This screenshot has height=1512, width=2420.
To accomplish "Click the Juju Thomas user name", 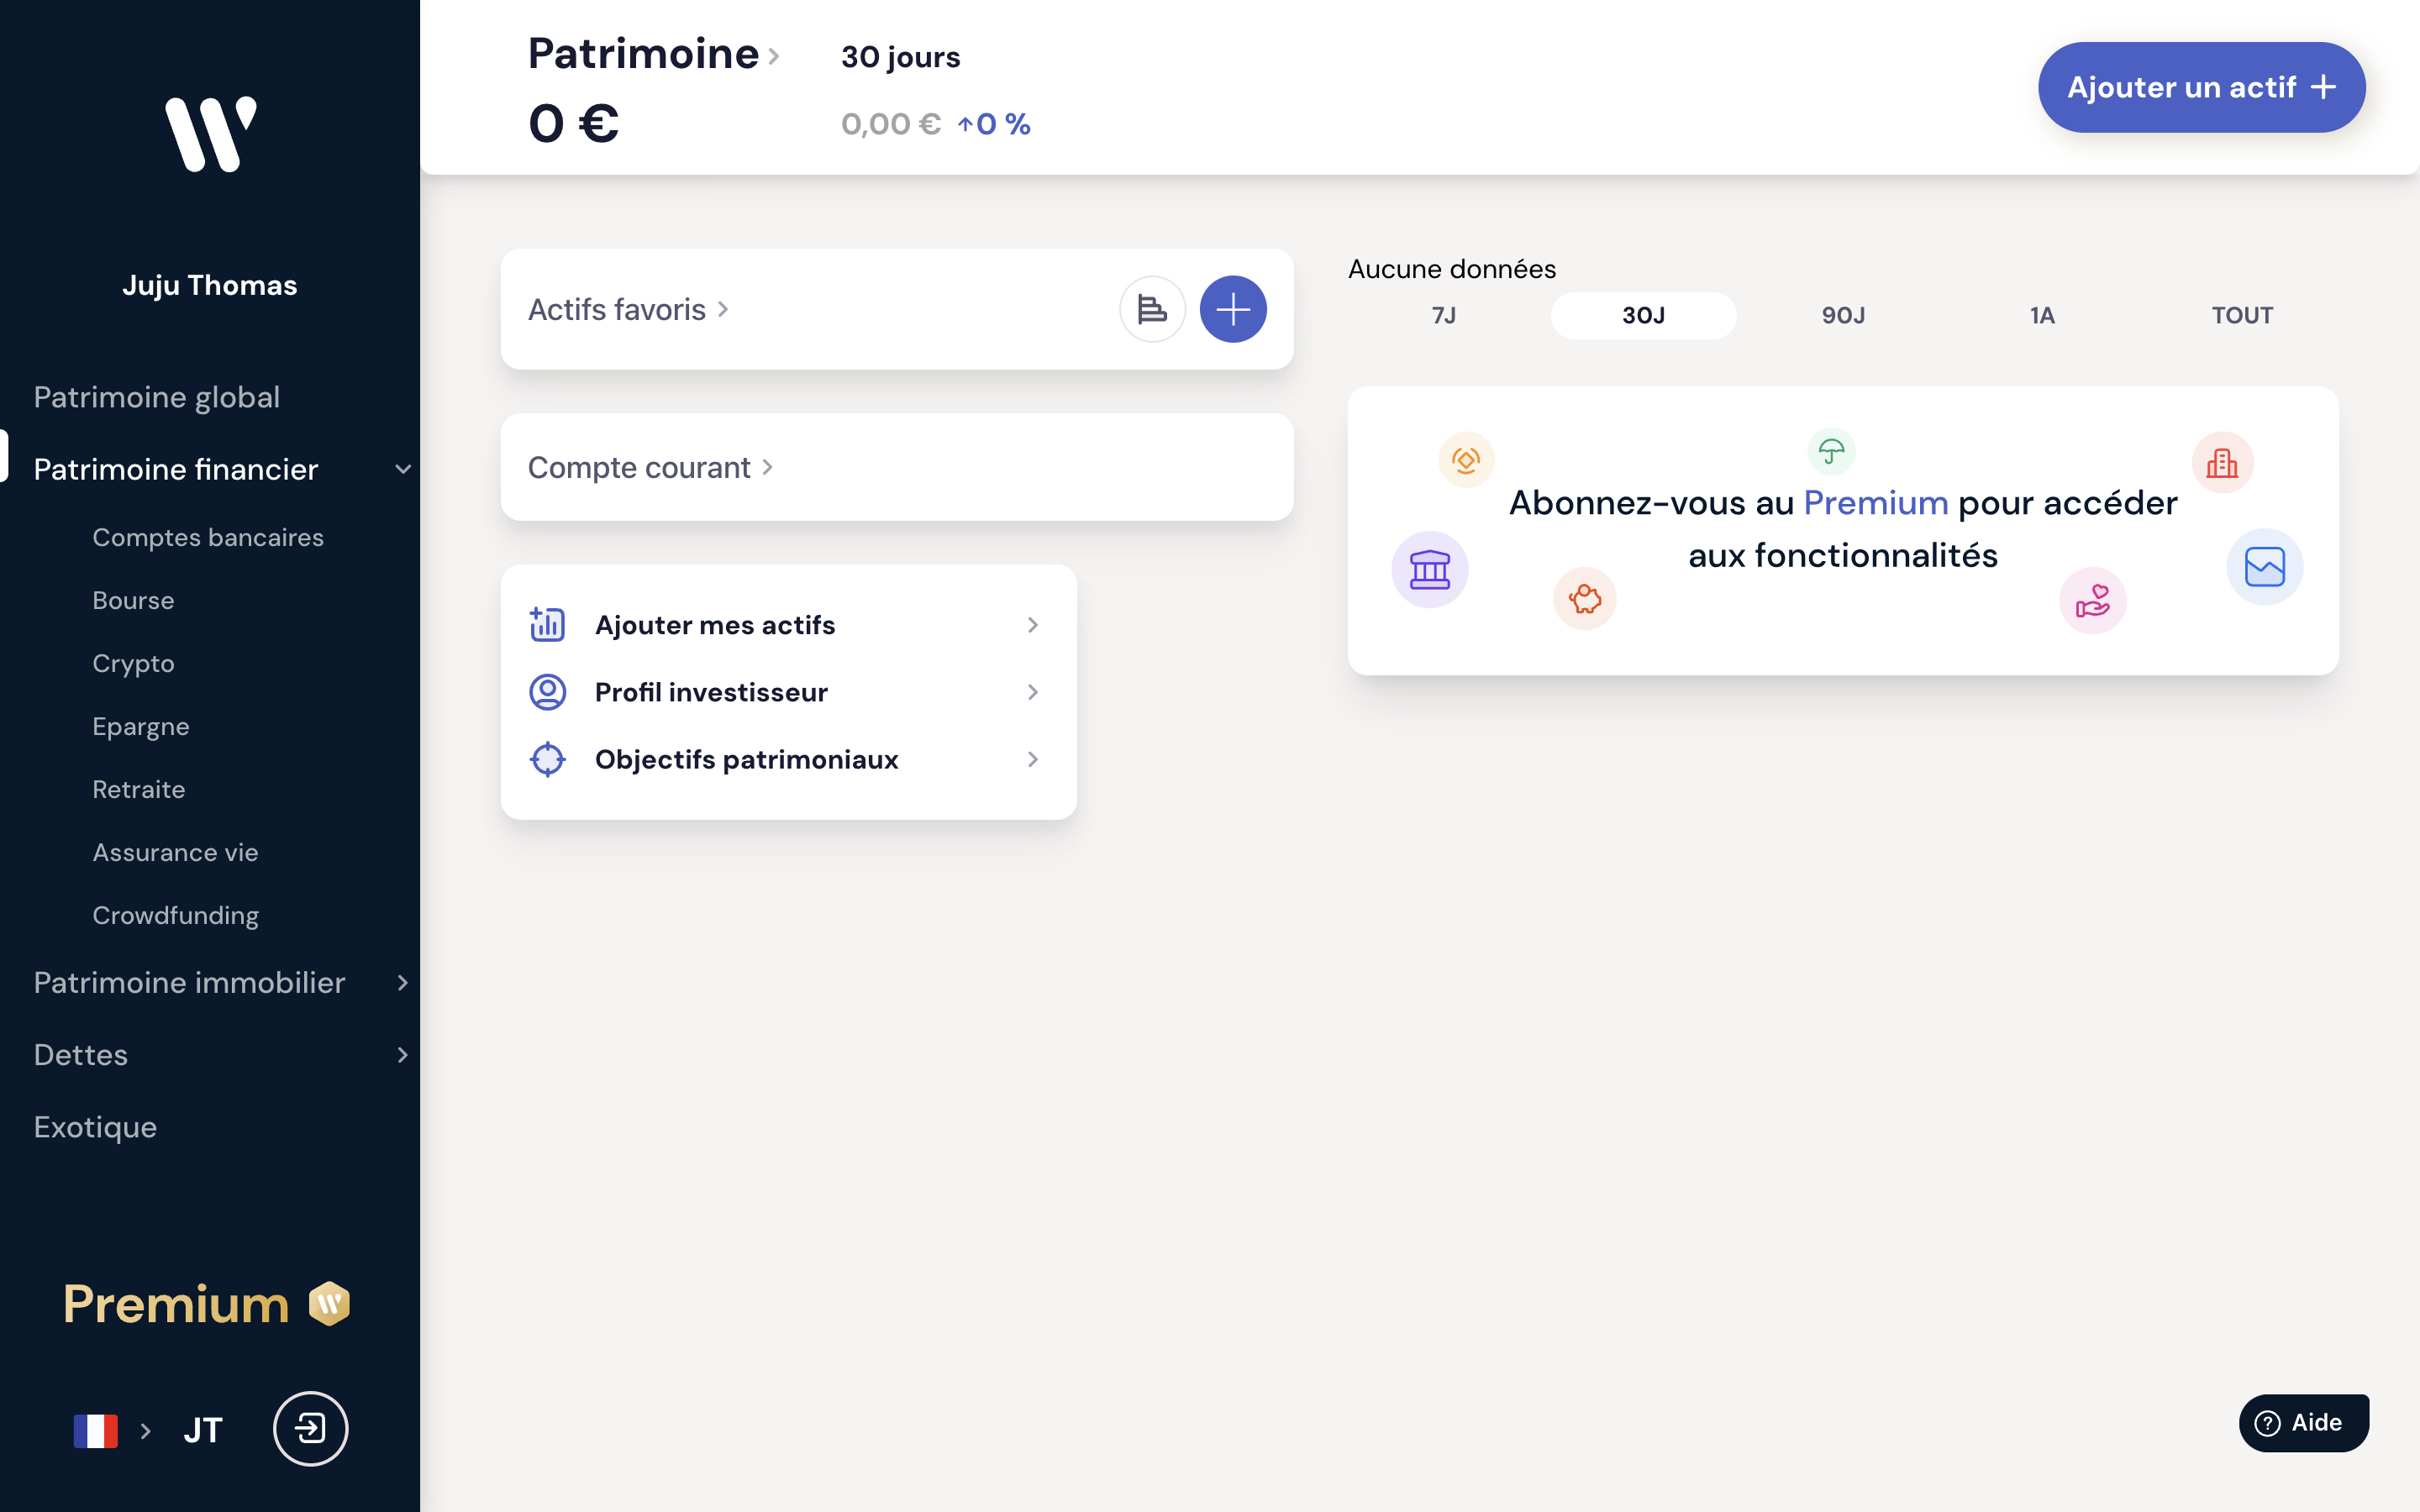I will click(x=209, y=285).
